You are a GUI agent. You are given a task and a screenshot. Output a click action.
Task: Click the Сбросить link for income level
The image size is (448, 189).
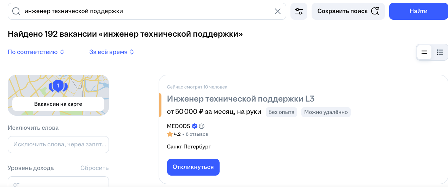coord(94,168)
